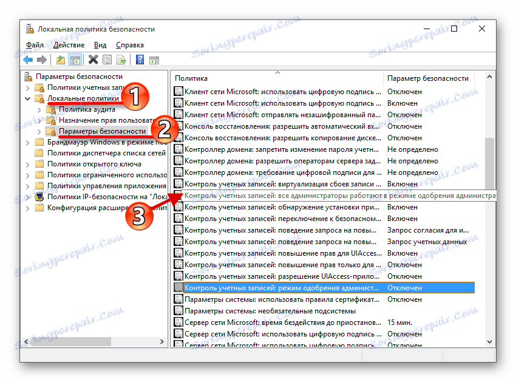Expand the Политика аудита node
Viewport: 516px width, 382px height.
pyautogui.click(x=39, y=110)
